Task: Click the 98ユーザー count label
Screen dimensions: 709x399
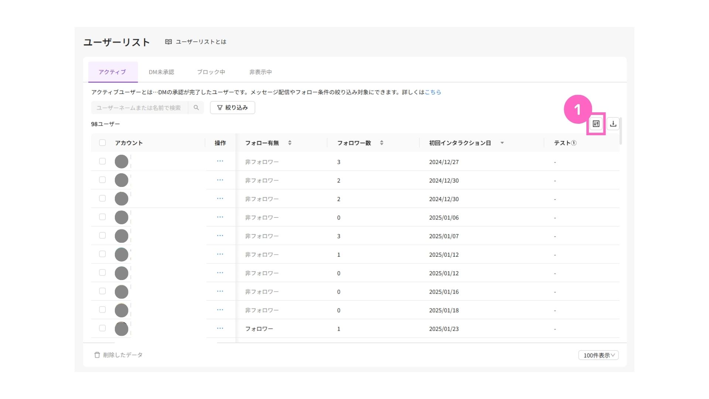Action: point(106,124)
